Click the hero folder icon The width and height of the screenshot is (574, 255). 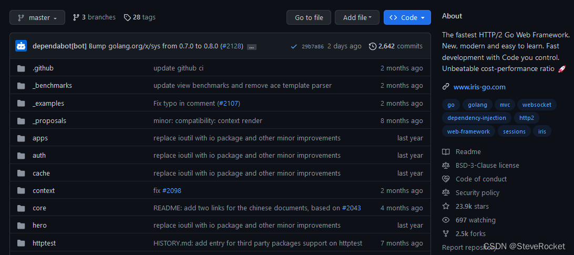(x=21, y=226)
